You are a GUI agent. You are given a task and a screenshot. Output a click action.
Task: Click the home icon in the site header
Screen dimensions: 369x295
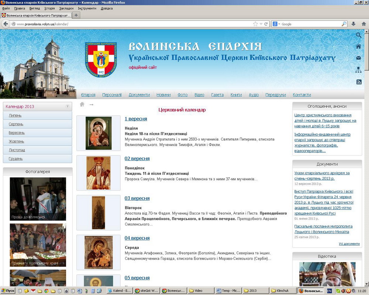[358, 46]
